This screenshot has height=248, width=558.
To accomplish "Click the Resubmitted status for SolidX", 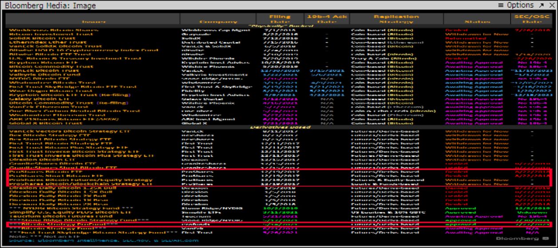I will click(465, 37).
